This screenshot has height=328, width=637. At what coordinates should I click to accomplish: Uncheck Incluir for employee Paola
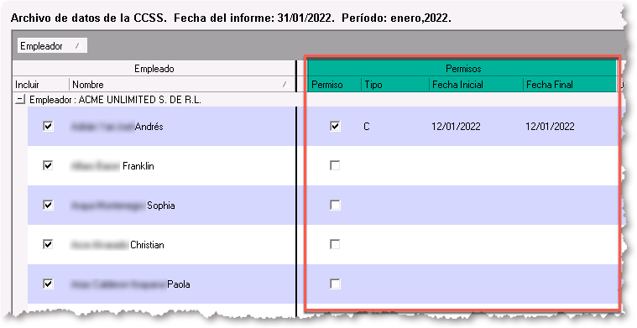pos(48,284)
